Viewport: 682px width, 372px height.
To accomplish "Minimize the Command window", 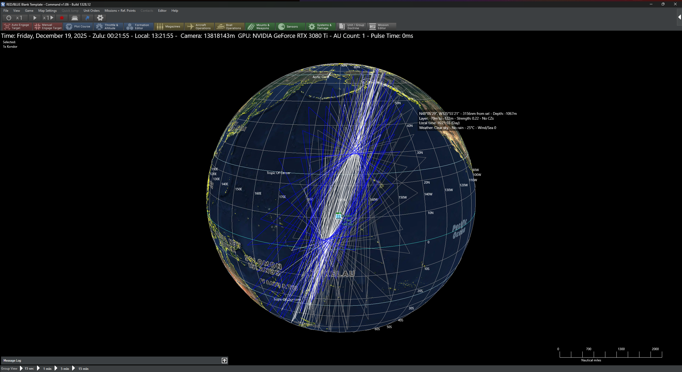I will tap(651, 4).
